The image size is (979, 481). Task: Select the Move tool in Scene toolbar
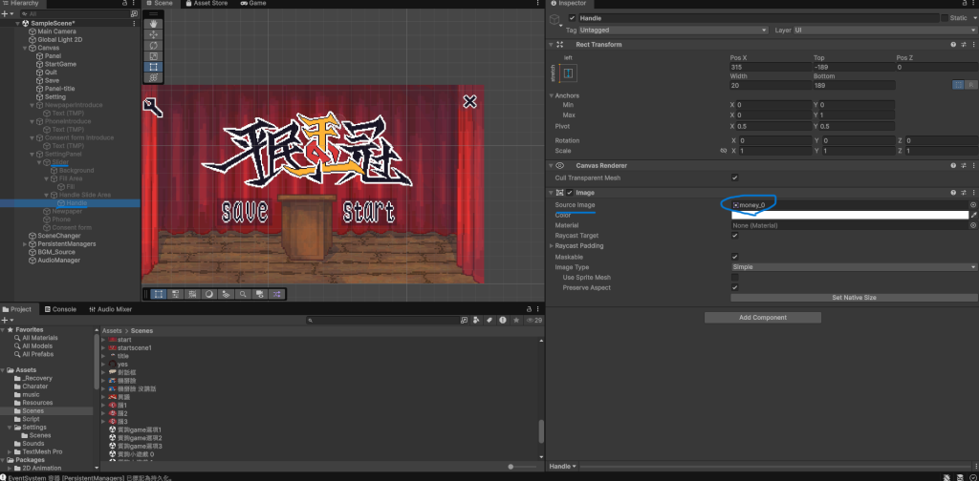click(x=154, y=35)
